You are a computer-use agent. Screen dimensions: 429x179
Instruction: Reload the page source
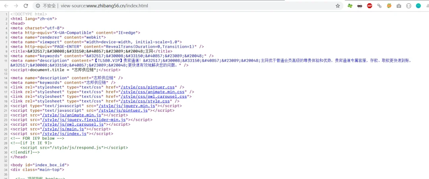click(x=26, y=6)
